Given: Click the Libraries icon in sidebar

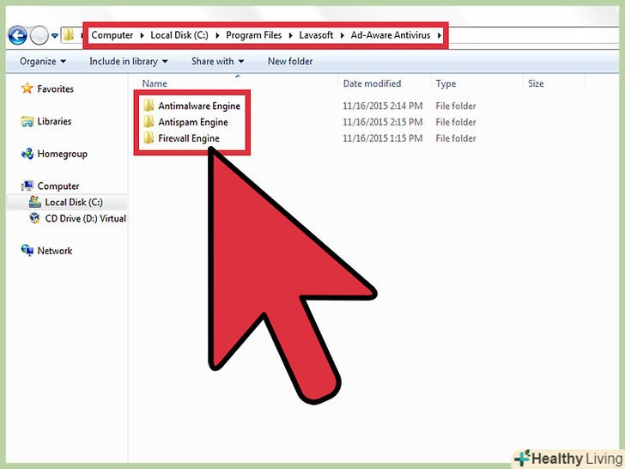Looking at the screenshot, I should click(27, 121).
